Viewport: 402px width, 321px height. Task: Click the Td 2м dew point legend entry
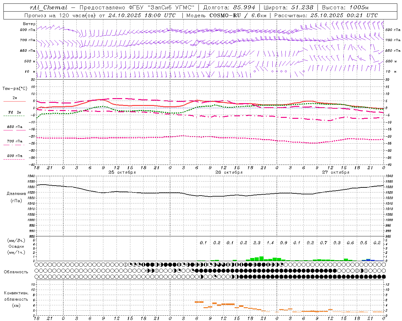(14, 112)
